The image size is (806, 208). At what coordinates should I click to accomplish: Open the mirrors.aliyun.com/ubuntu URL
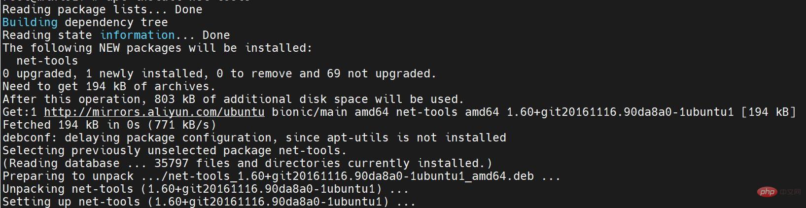(x=154, y=112)
